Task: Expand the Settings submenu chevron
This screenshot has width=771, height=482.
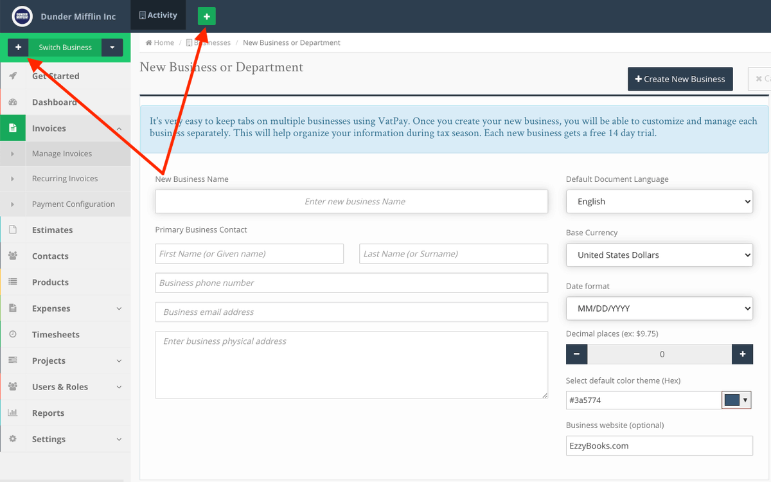Action: click(x=119, y=440)
